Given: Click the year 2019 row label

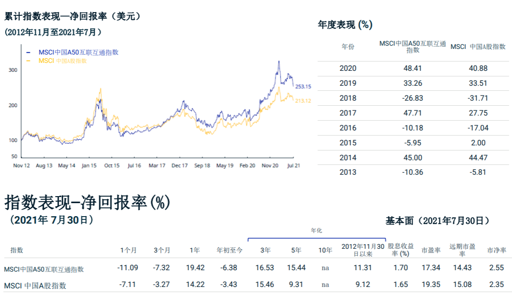Looking at the screenshot, I should pyautogui.click(x=348, y=83).
